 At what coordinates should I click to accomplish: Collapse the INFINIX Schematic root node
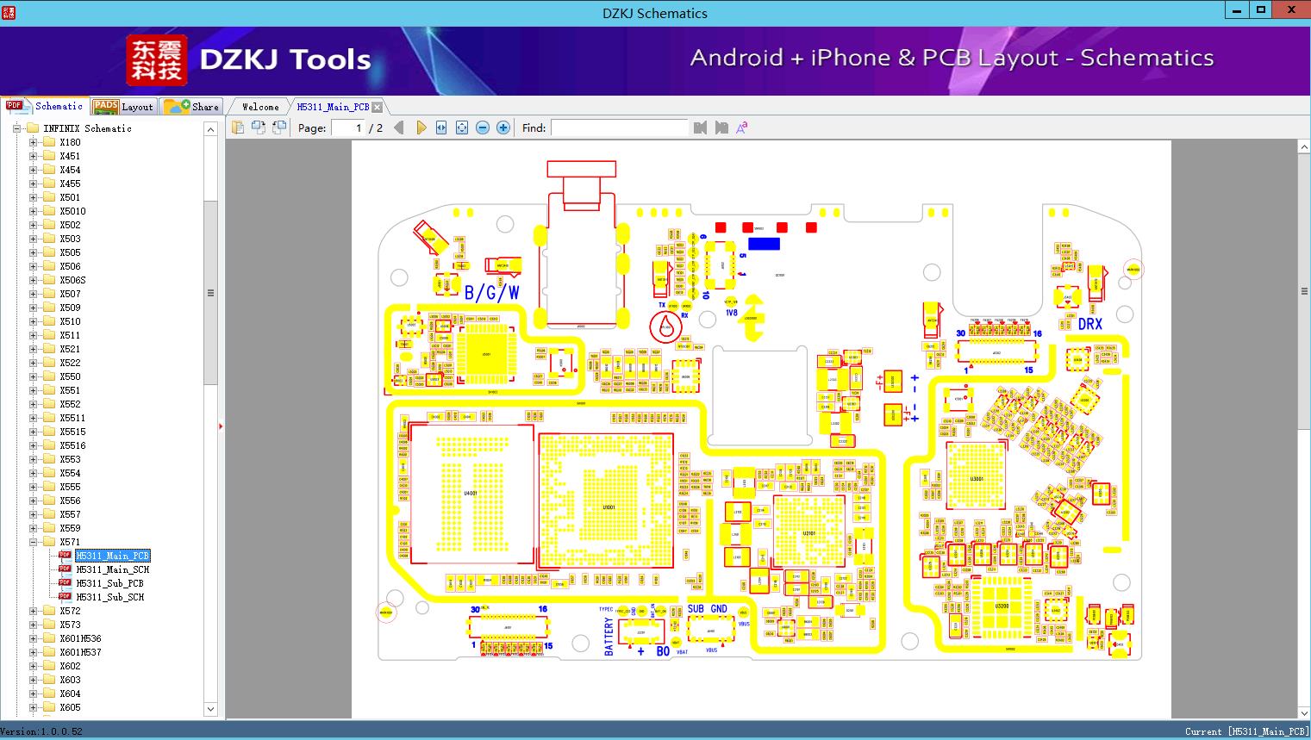[16, 128]
